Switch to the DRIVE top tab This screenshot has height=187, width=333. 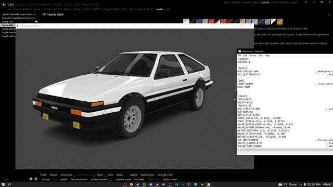[226, 3]
